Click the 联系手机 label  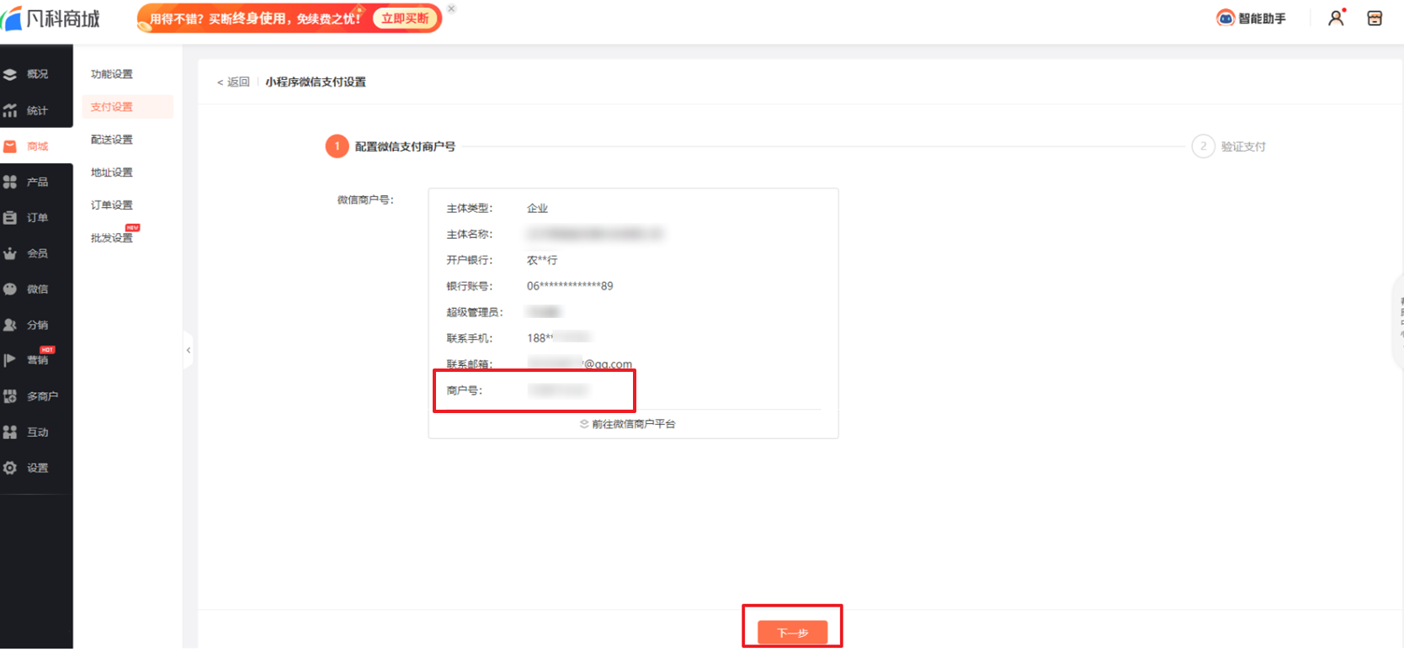click(x=470, y=338)
